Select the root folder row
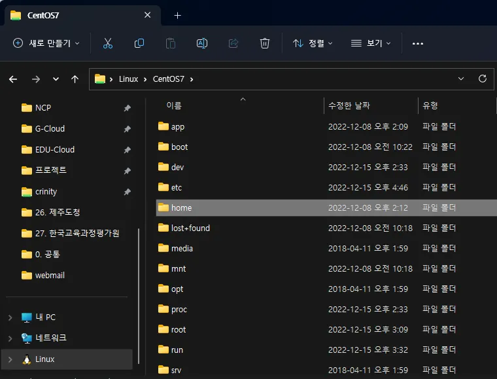 click(x=326, y=329)
